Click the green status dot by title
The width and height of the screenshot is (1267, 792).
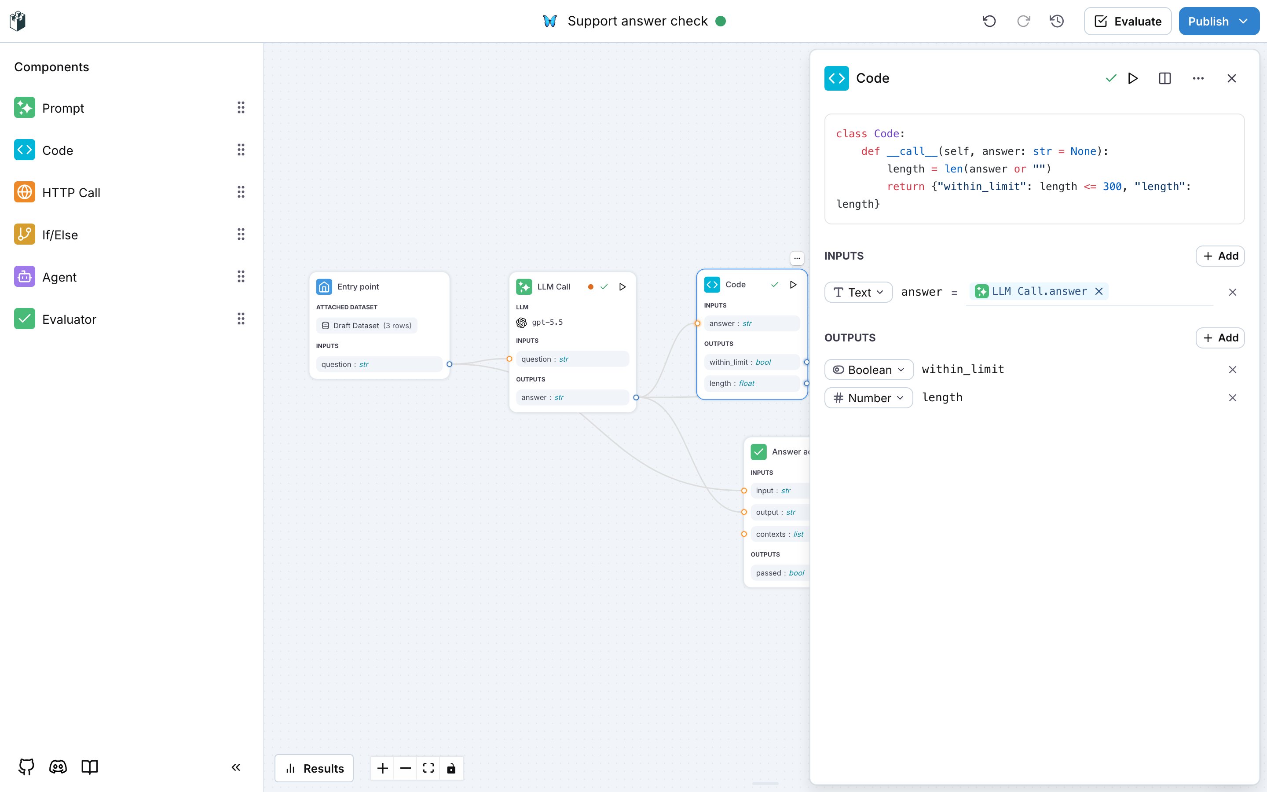point(721,21)
